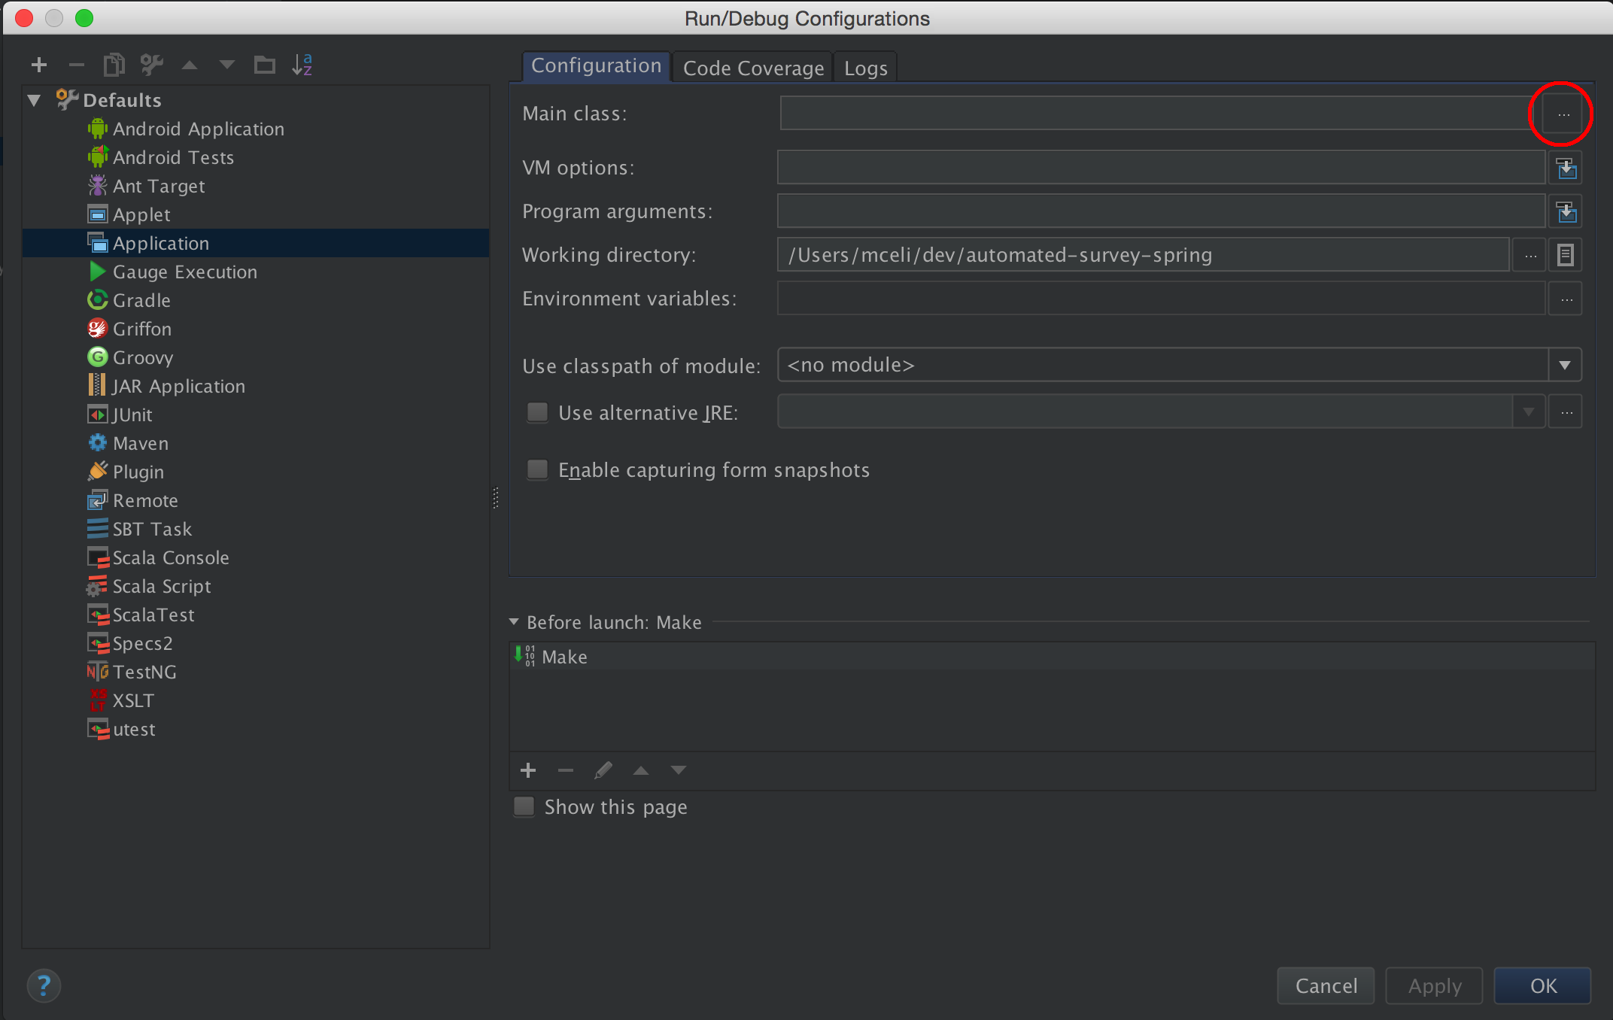Viewport: 1613px width, 1020px height.
Task: Focus the Program arguments input field
Action: (x=1162, y=211)
